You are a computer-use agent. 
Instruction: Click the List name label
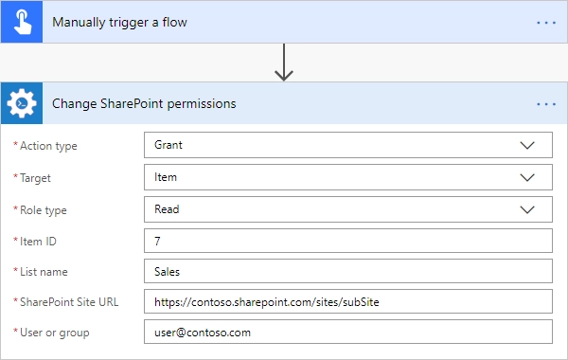[44, 272]
